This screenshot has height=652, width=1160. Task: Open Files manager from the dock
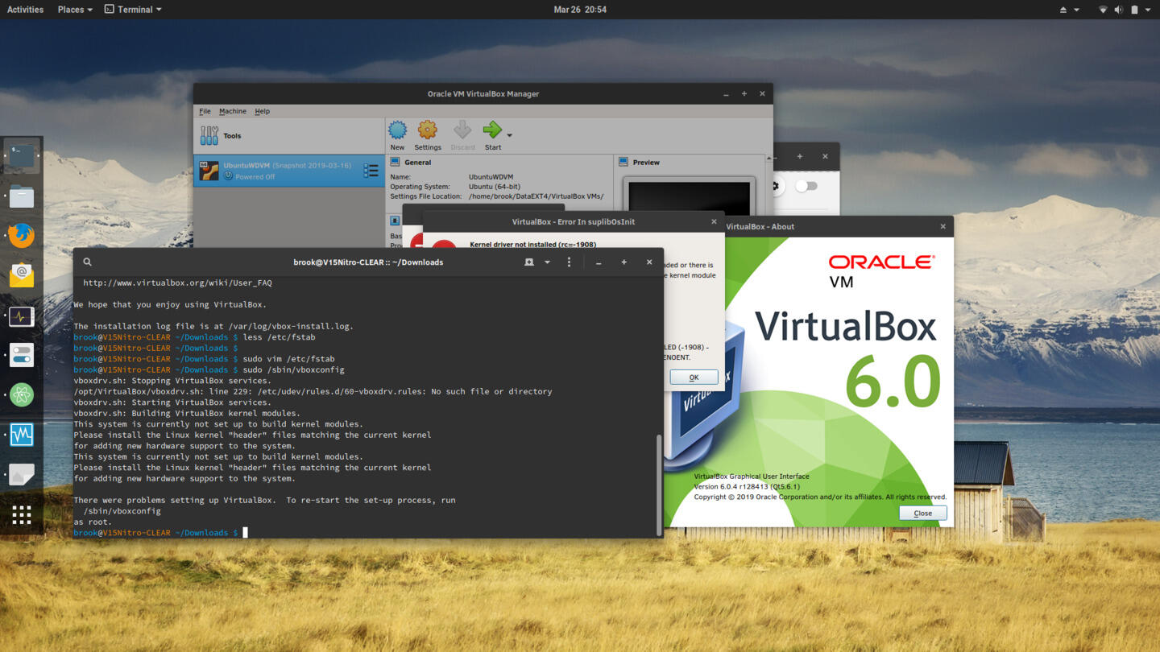click(22, 196)
